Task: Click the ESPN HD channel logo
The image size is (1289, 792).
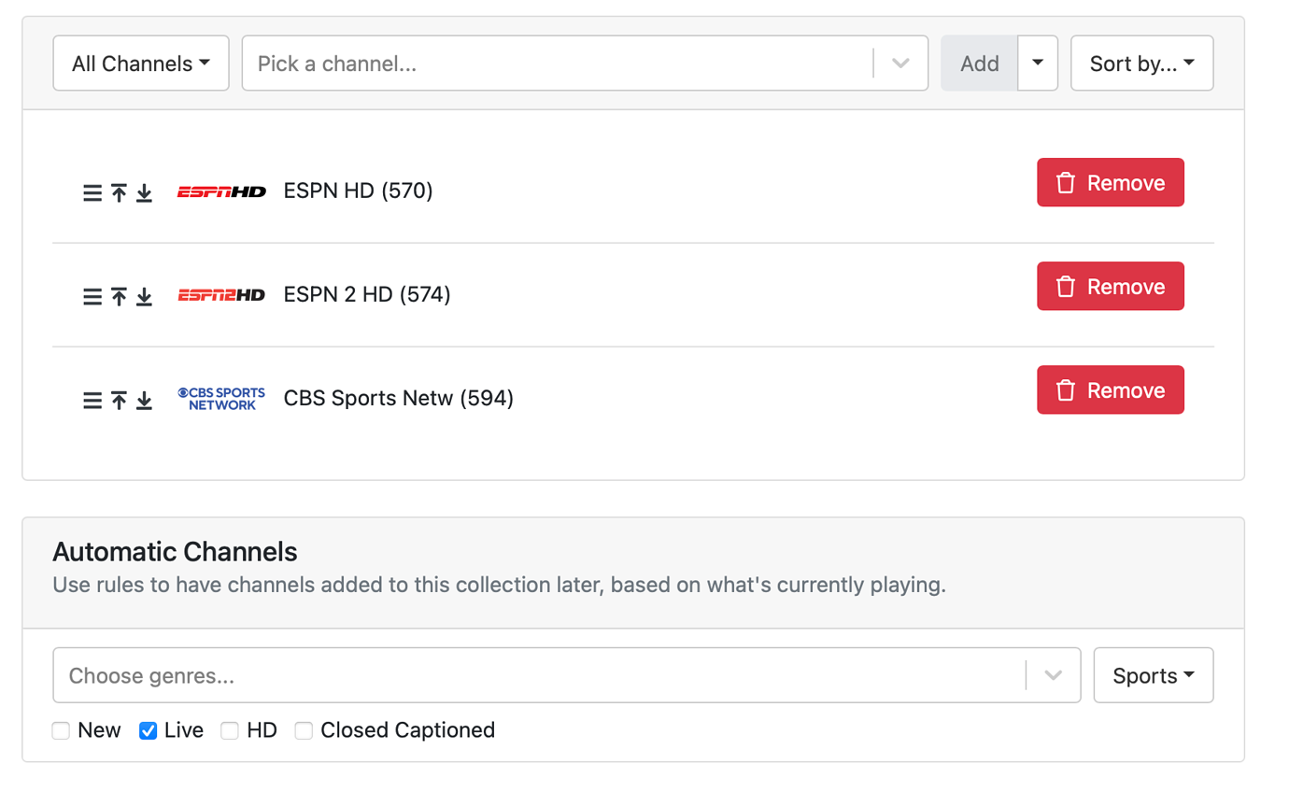Action: [x=220, y=192]
